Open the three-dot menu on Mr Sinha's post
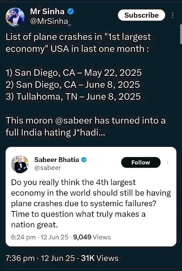This screenshot has width=182, height=271. pos(172,15)
